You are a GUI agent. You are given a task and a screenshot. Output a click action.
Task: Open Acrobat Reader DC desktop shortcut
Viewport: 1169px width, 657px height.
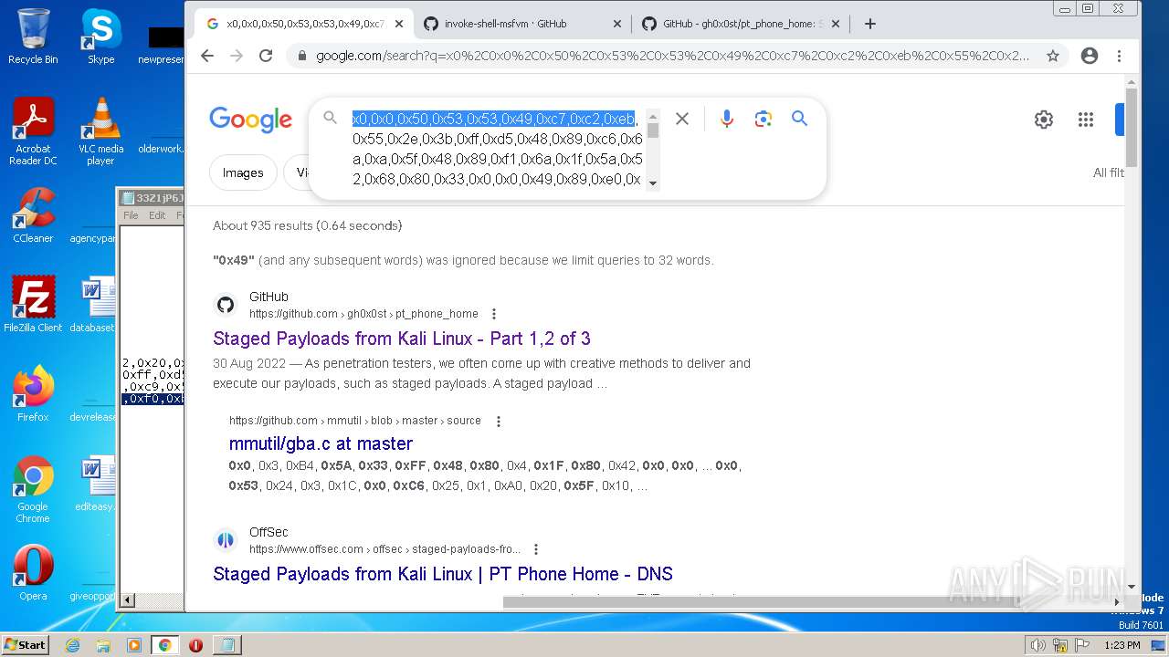(33, 130)
